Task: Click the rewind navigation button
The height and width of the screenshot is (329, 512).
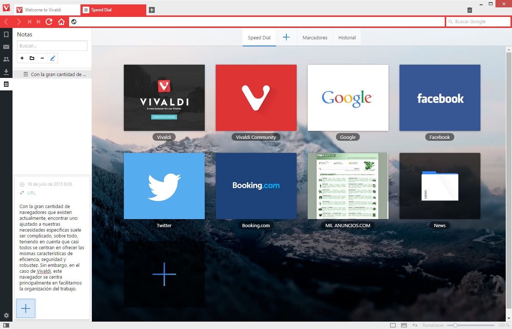Action: pos(29,22)
